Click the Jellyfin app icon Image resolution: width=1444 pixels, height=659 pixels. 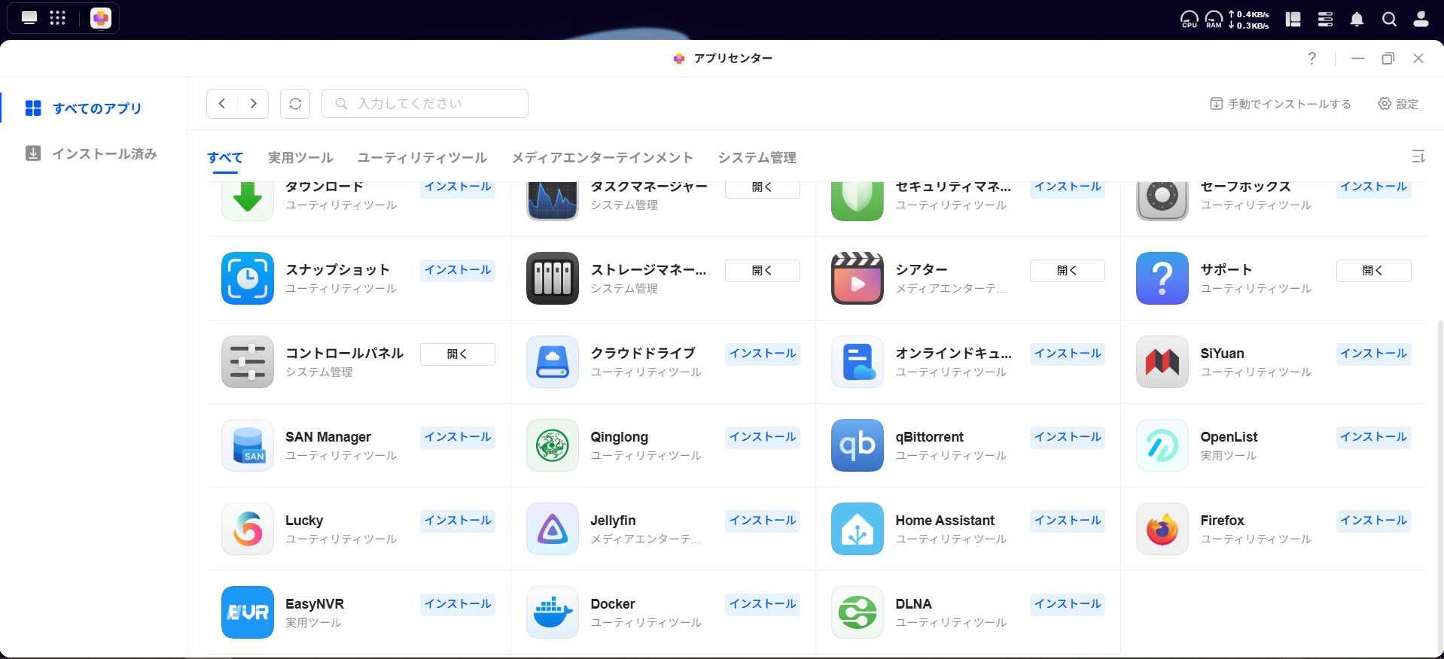pos(552,529)
